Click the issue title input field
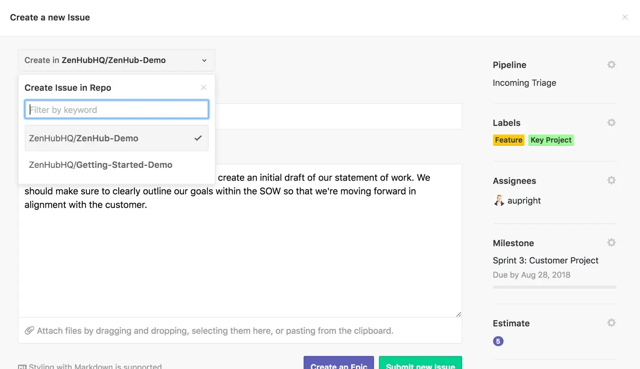This screenshot has width=640, height=369. point(338,116)
